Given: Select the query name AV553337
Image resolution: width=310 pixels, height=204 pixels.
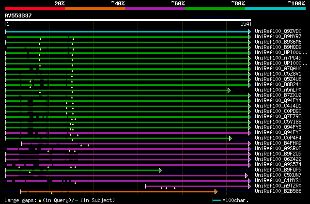Looking at the screenshot, I should (x=18, y=16).
